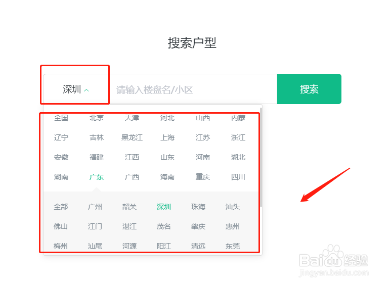Image resolution: width=390 pixels, height=286 pixels.
Task: Select 辽宁 province
Action: 61,137
